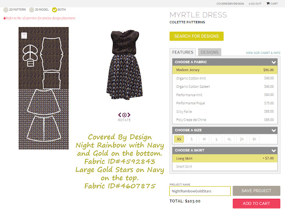Image resolution: width=285 pixels, height=209 pixels.
Task: Select the Both view option
Action: coord(54,10)
